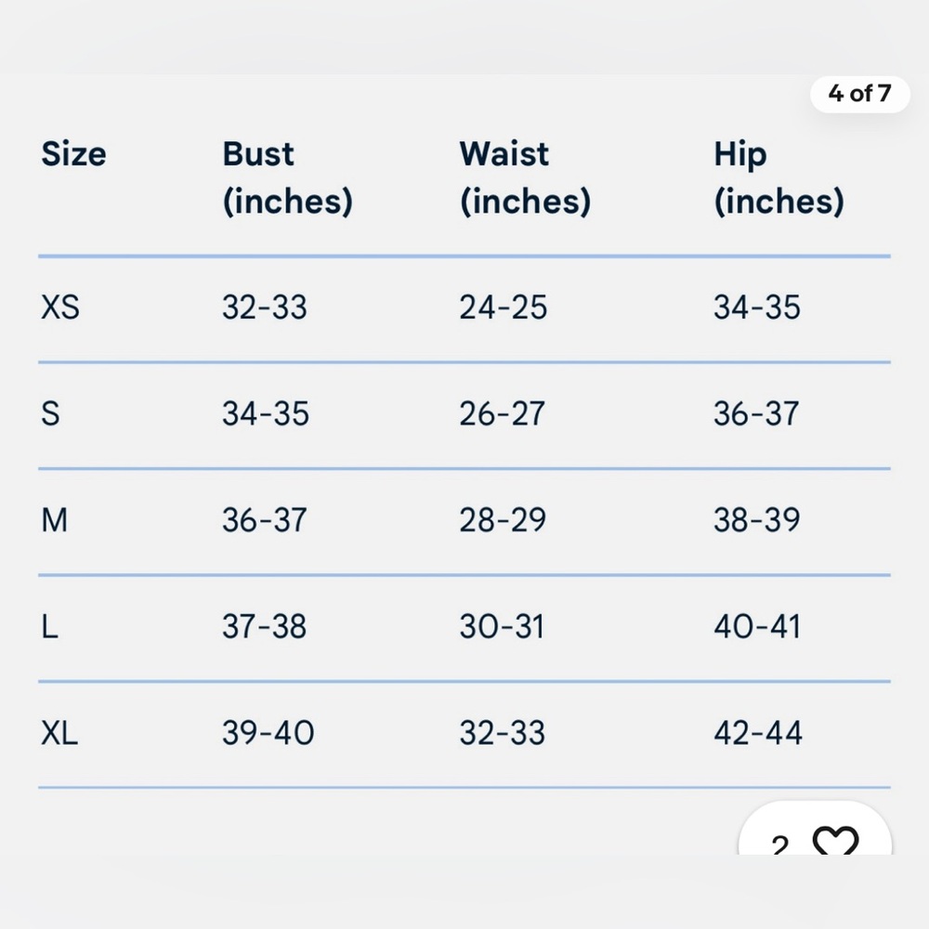929x929 pixels.
Task: Click the XS hip value 34-35
Action: pos(756,307)
